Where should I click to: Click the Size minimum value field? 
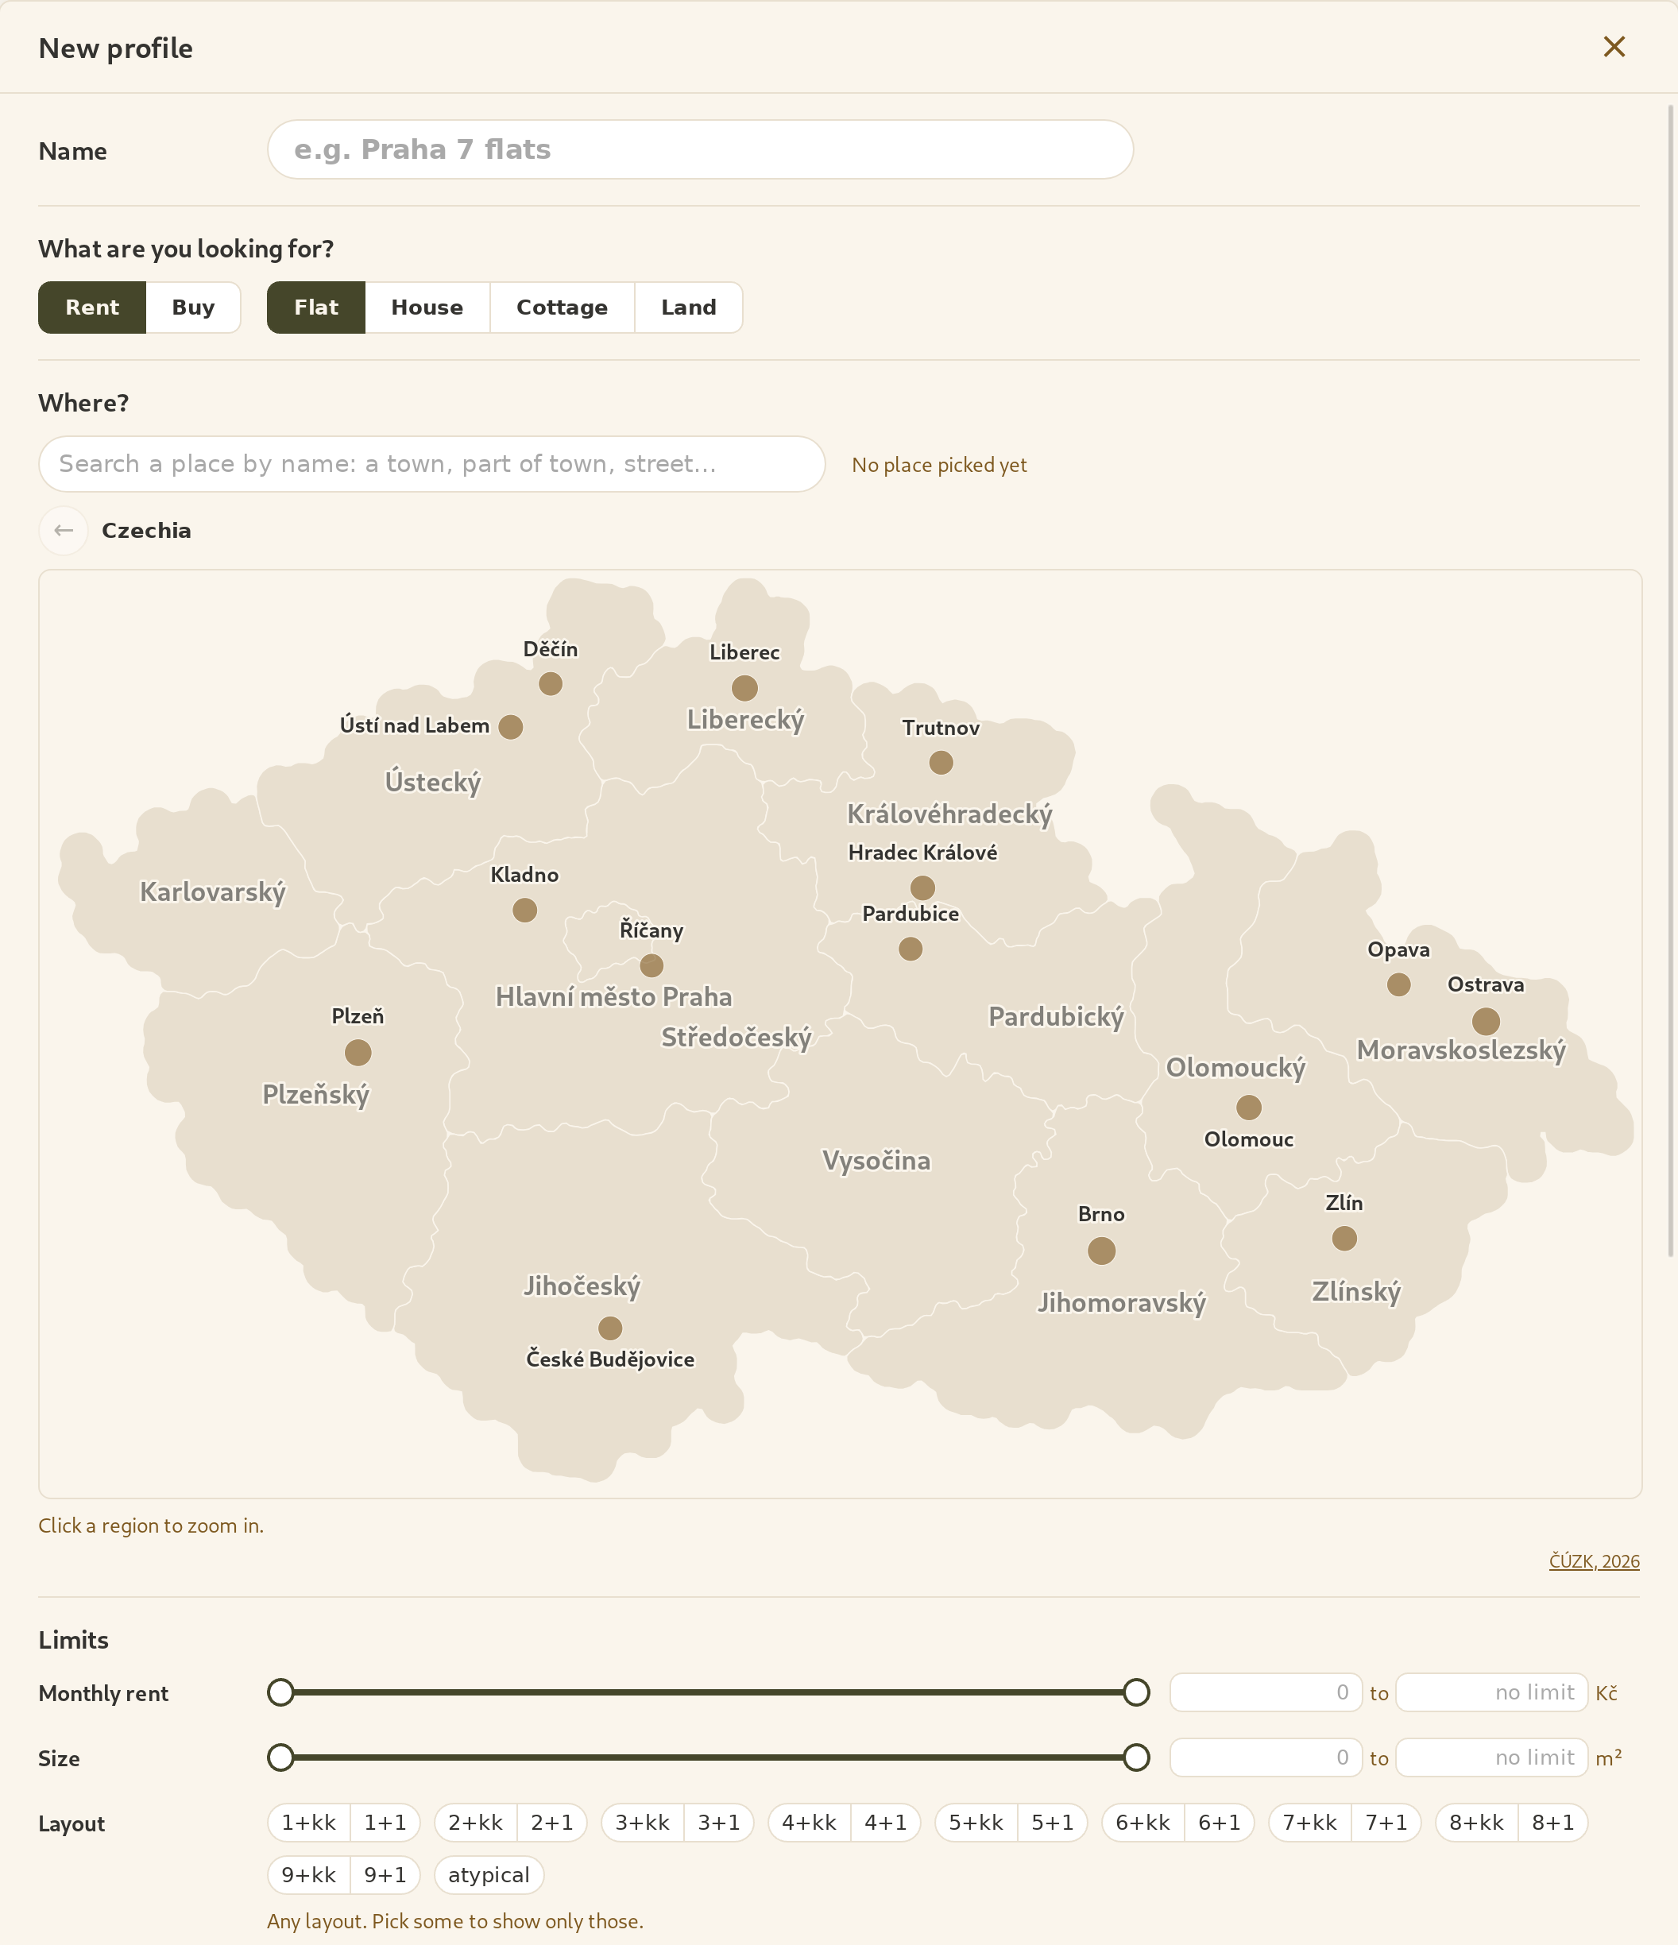(1265, 1757)
